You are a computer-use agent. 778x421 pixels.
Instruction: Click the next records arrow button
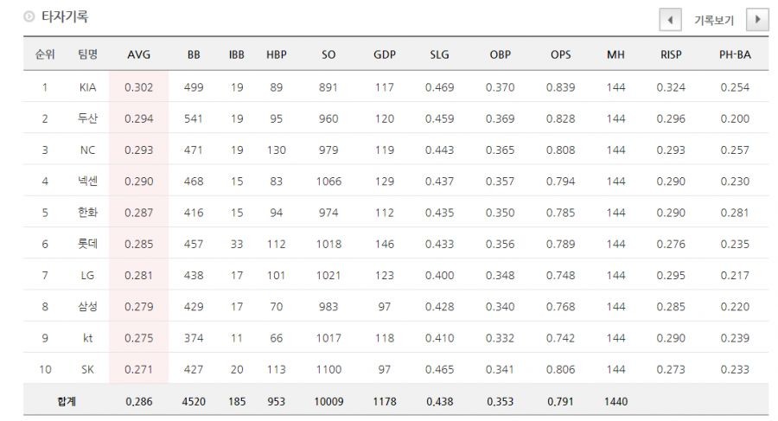tap(757, 19)
